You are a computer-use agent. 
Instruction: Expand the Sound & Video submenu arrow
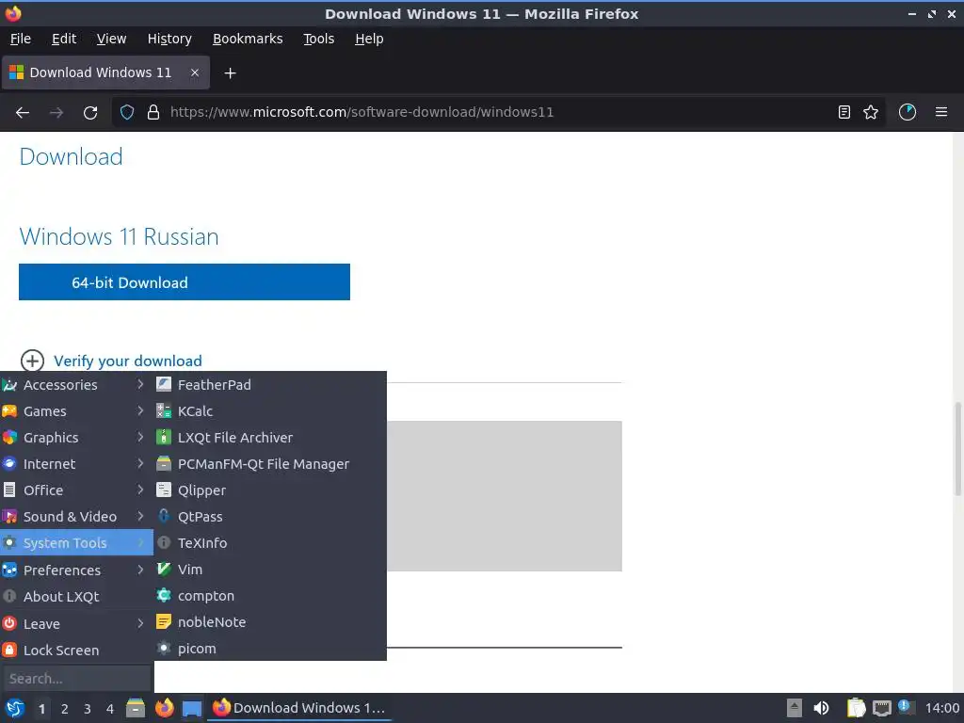pos(140,517)
